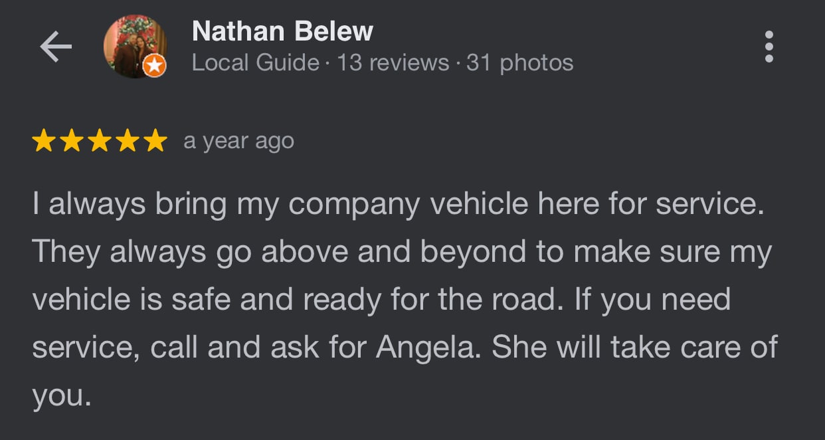825x440 pixels.
Task: Tap the fourth yellow rating star
Action: pyautogui.click(x=128, y=141)
